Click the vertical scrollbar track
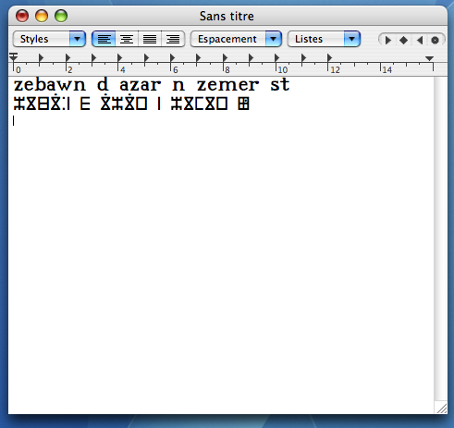 coord(441,239)
